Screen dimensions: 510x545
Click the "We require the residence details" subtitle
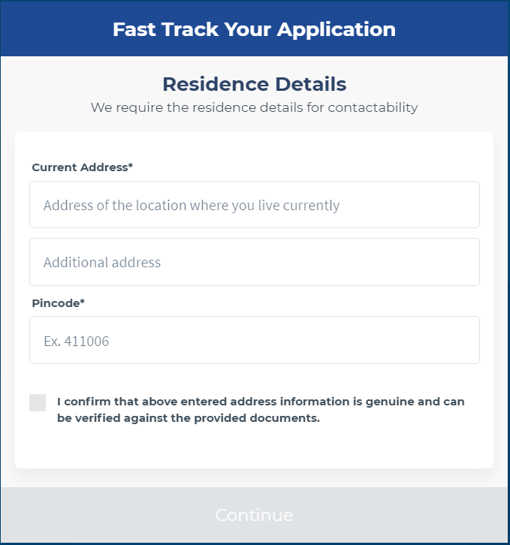pos(254,107)
